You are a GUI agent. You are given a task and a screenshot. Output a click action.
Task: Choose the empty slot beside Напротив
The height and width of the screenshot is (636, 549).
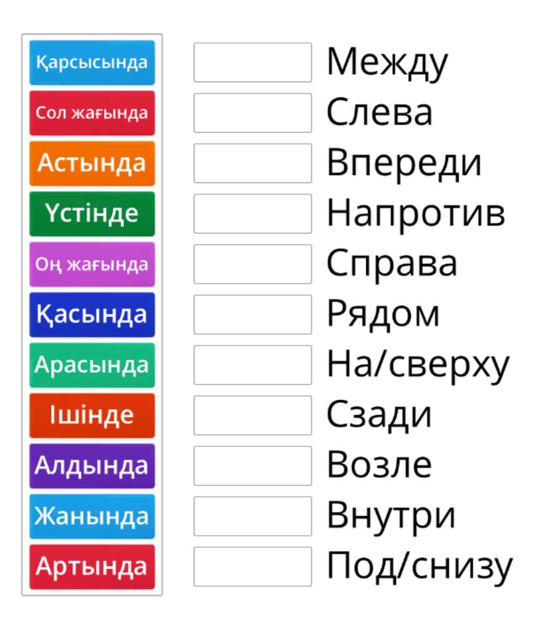pos(253,214)
